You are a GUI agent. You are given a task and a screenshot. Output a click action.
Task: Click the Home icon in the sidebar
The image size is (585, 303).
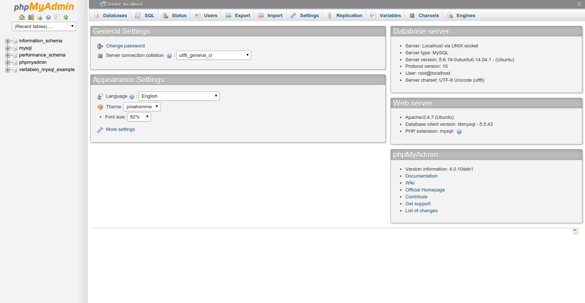(22, 17)
